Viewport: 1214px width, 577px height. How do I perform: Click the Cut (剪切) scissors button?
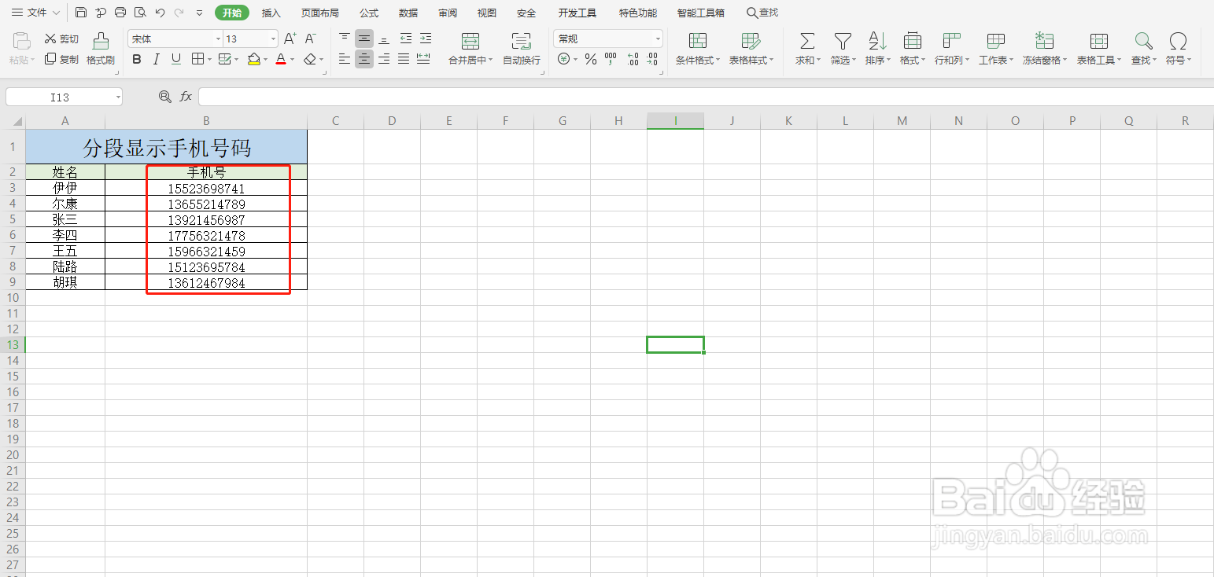coord(61,39)
